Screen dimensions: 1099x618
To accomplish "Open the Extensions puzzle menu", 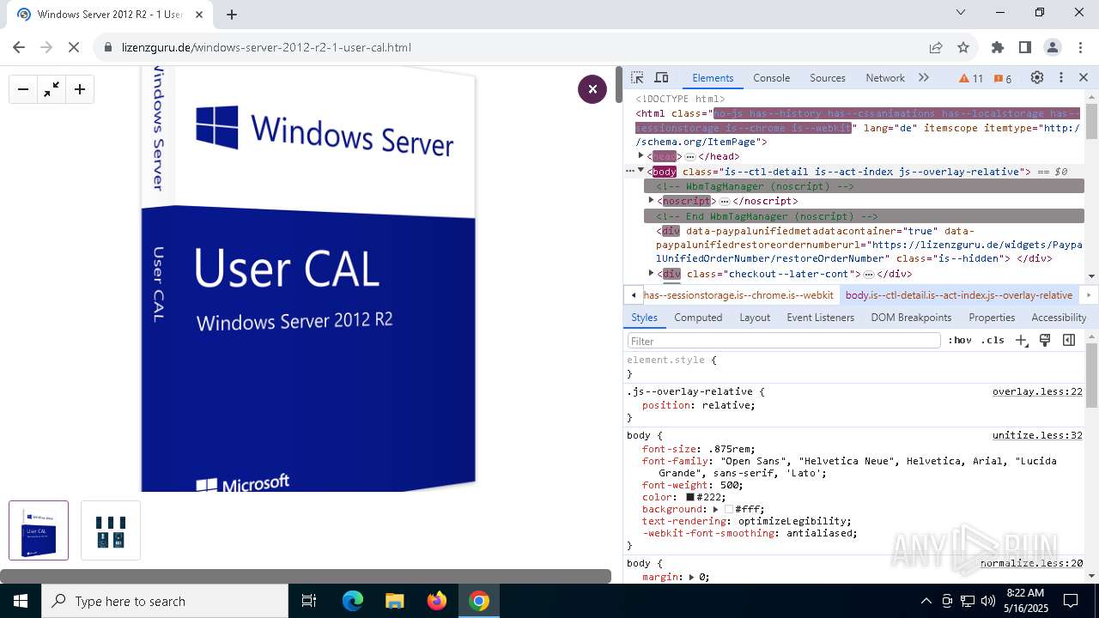I will (x=998, y=47).
